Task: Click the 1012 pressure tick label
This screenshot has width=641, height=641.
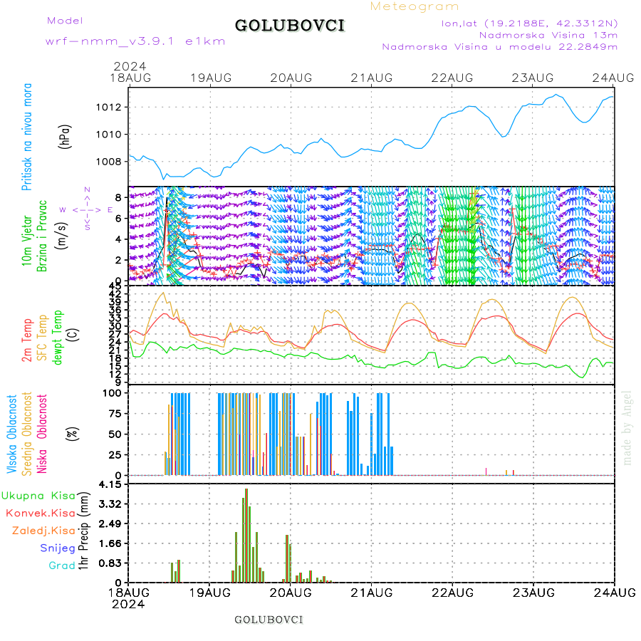Action: point(109,108)
